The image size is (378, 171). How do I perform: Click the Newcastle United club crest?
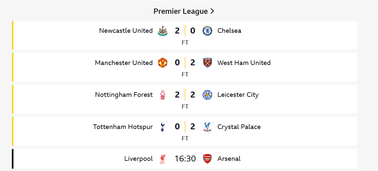(162, 31)
